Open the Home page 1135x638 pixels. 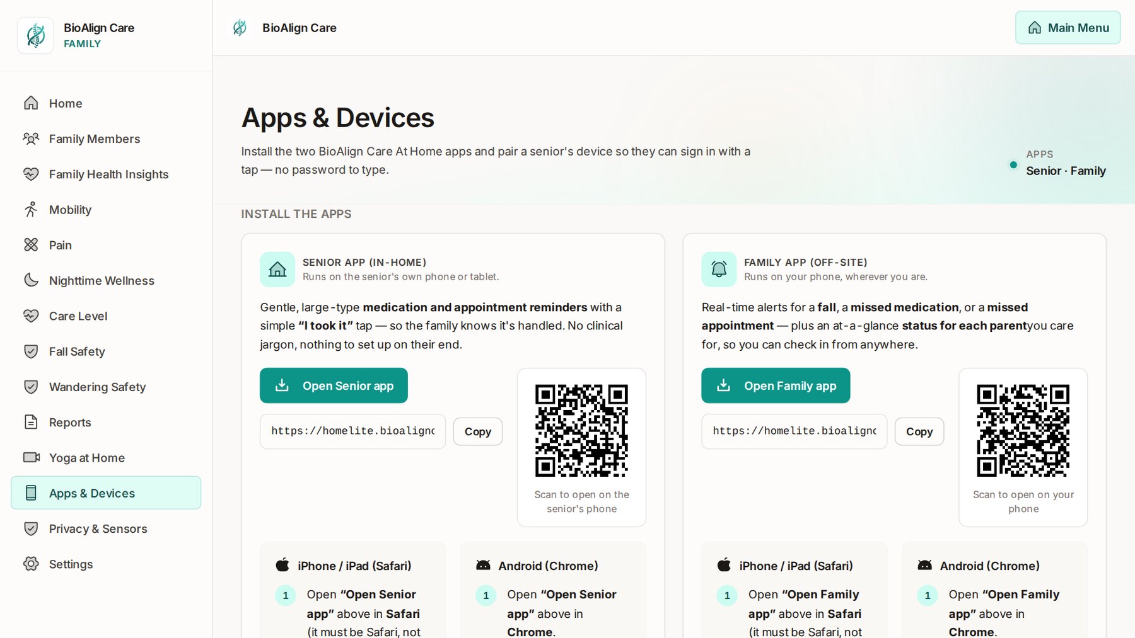click(x=106, y=103)
